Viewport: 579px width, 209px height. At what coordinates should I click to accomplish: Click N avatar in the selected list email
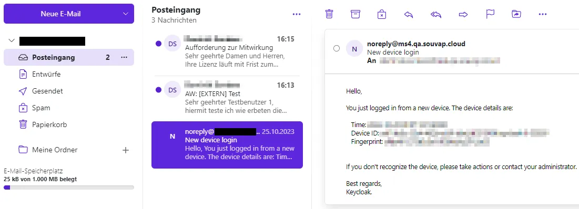172,136
